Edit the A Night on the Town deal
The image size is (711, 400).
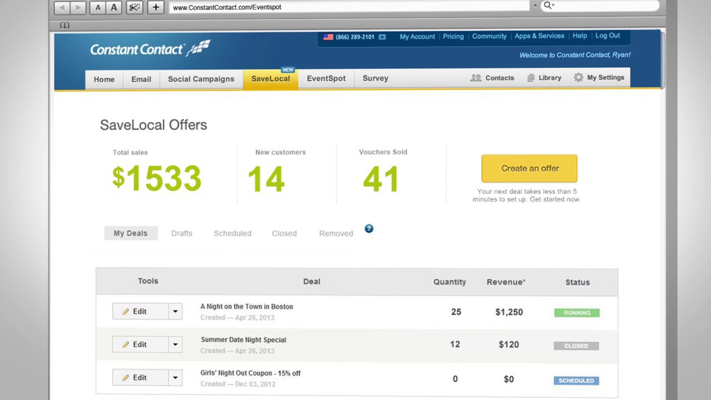[140, 311]
